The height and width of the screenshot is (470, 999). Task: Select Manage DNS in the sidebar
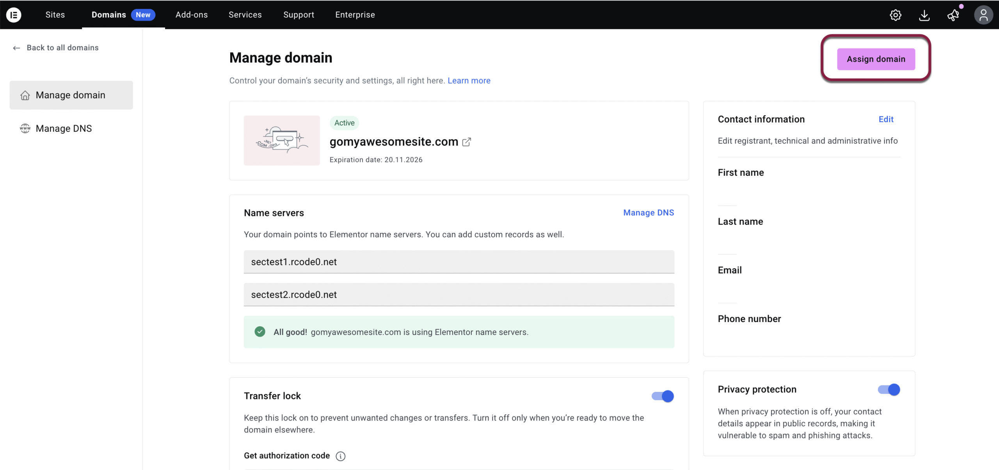64,128
